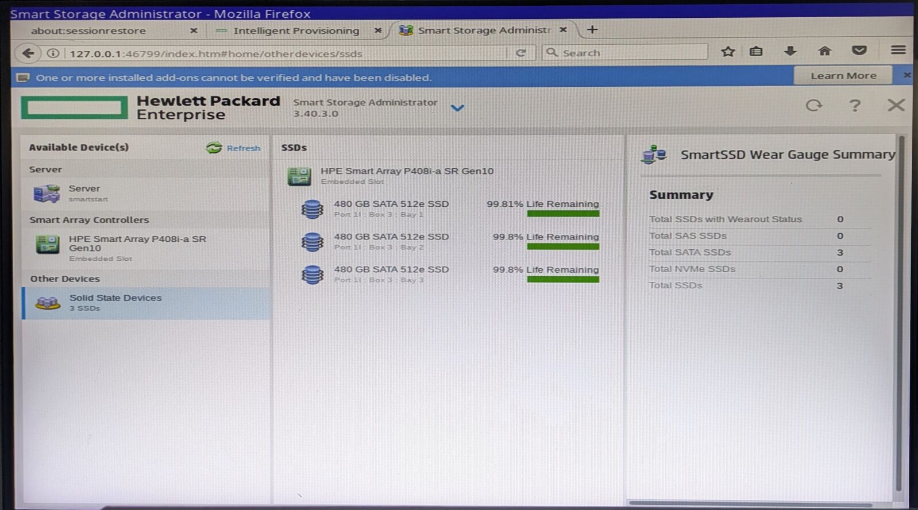Click the Bay 3 life remaining bar

[562, 280]
